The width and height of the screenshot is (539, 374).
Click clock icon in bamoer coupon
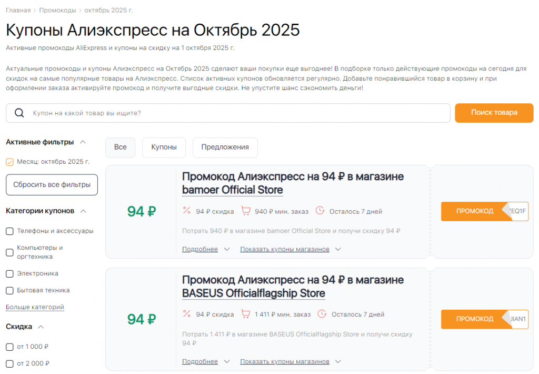tap(320, 211)
